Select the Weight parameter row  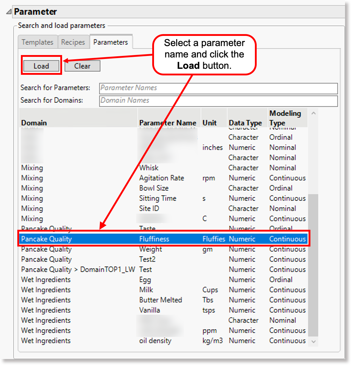tap(163, 249)
